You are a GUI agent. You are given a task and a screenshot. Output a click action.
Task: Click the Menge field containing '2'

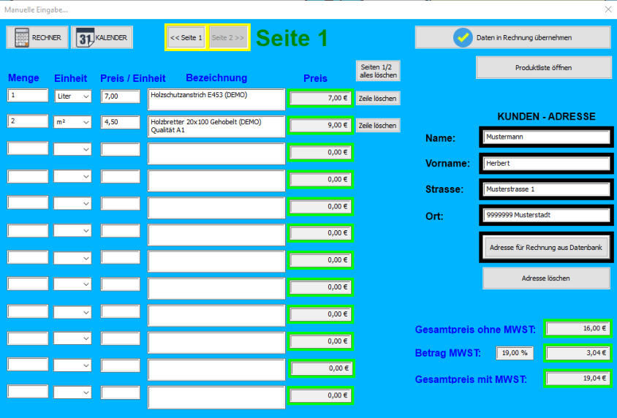pyautogui.click(x=28, y=122)
